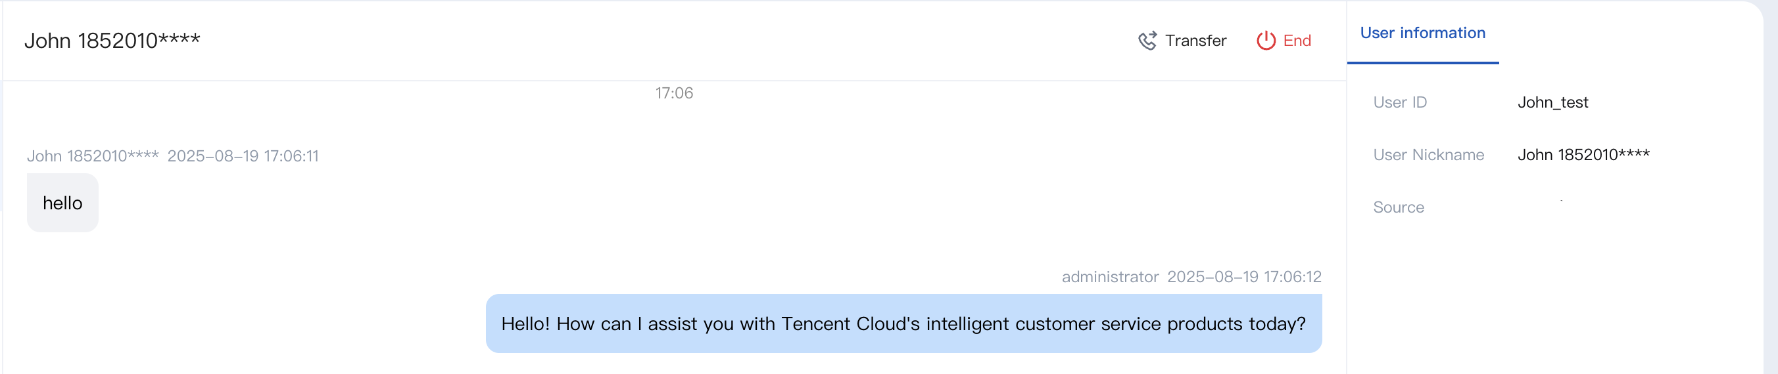
Task: Click the 17:06:11 message timestamp
Action: point(243,156)
